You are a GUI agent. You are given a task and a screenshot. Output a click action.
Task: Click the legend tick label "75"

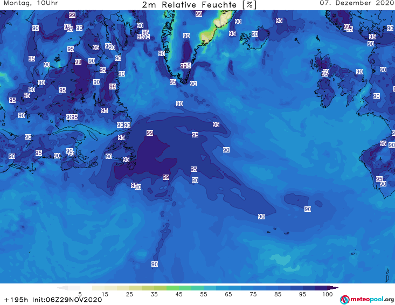(253, 294)
